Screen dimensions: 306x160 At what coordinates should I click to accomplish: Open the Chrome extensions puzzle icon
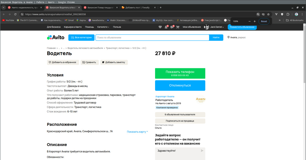[x=288, y=14]
